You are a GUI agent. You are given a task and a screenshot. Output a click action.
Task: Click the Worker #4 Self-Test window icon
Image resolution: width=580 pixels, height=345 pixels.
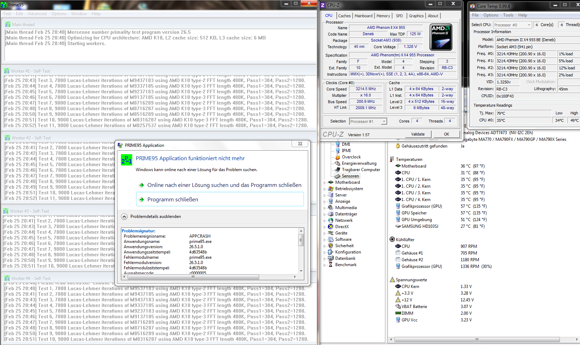click(x=7, y=278)
